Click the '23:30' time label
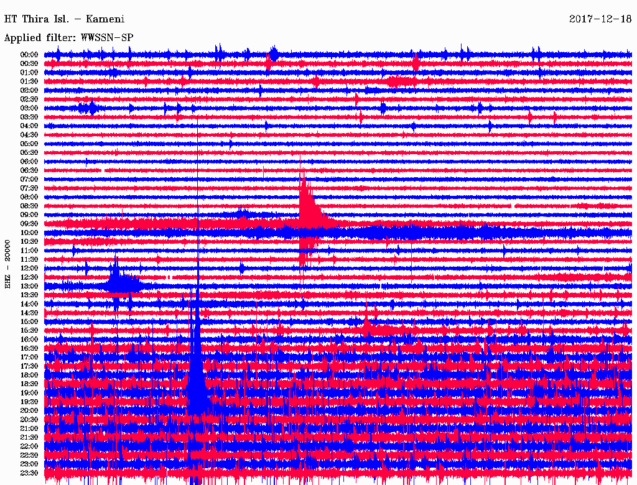Screen dimensions: 637x485 click(x=29, y=473)
